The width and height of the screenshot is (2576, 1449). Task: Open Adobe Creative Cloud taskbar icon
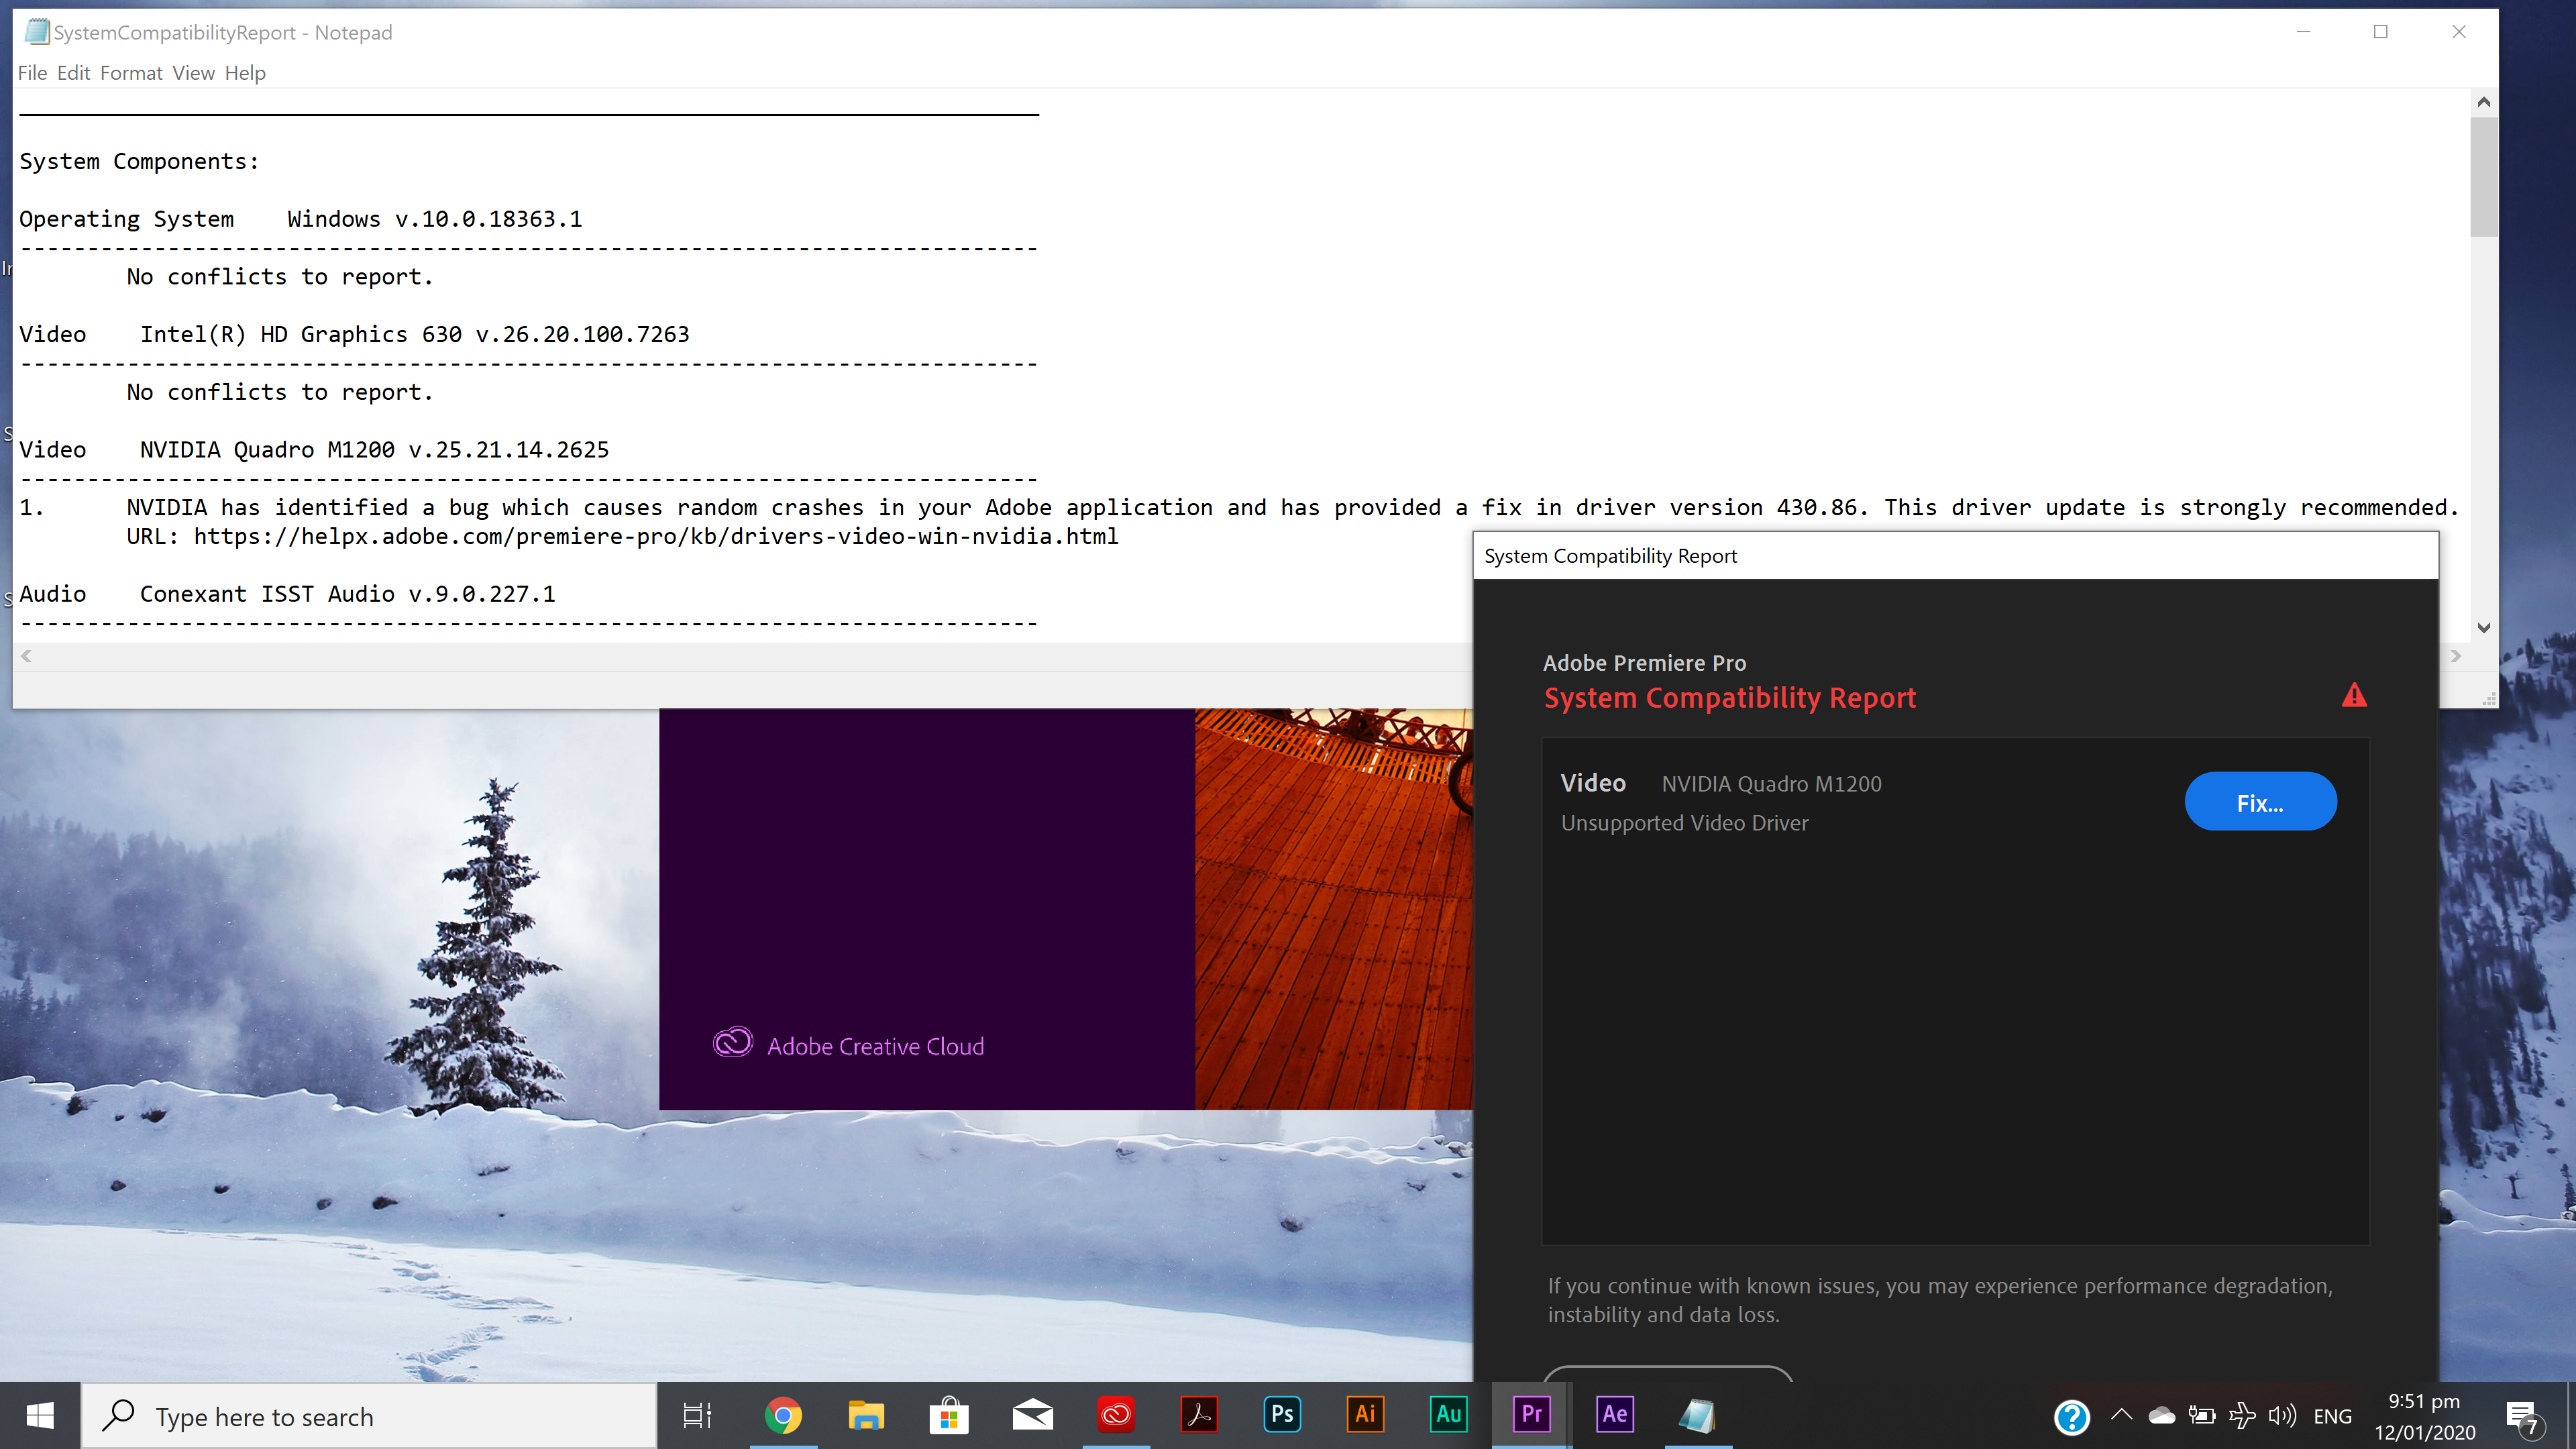(1116, 1415)
